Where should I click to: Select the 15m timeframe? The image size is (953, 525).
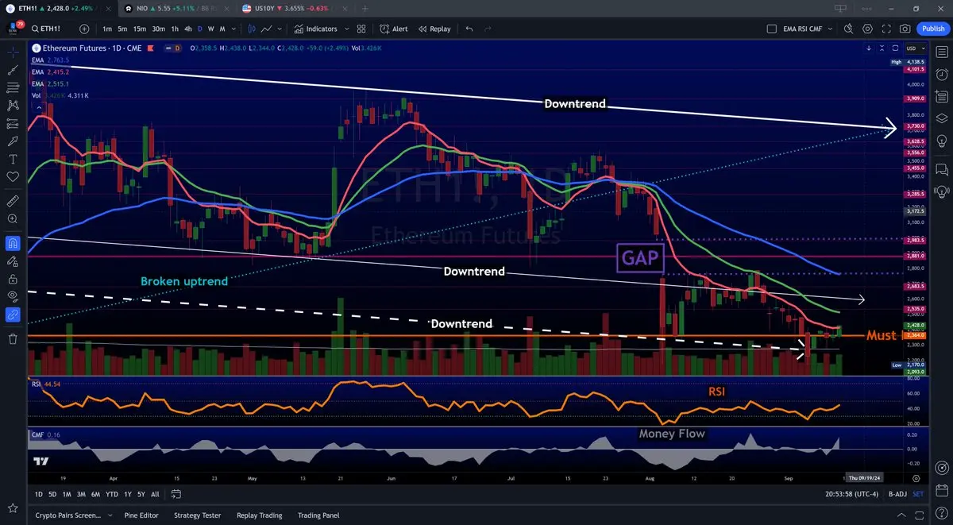[x=139, y=29]
